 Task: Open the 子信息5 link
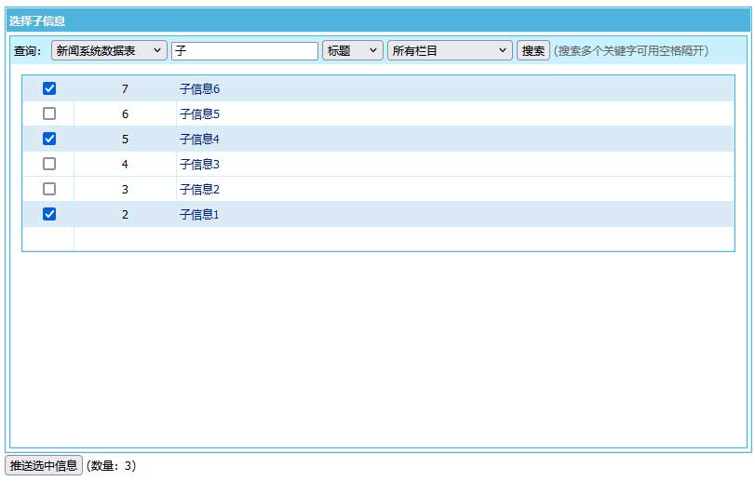[x=199, y=114]
